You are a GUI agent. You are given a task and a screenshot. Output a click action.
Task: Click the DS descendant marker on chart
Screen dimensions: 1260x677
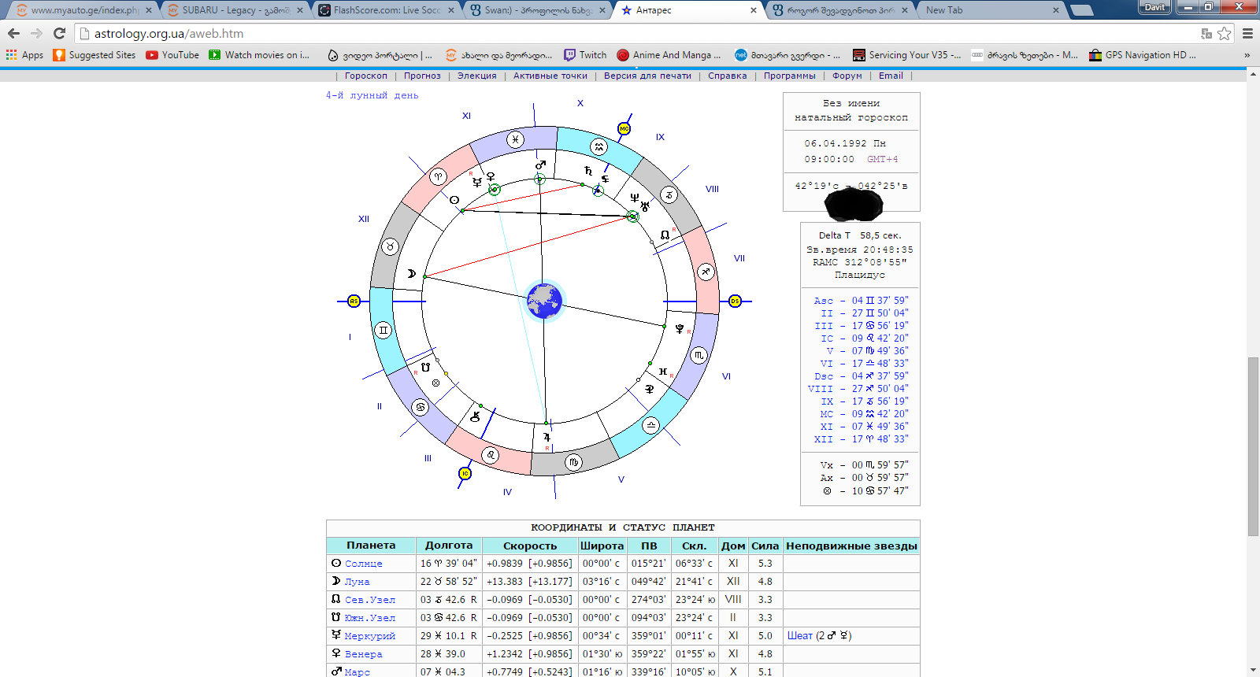point(735,301)
